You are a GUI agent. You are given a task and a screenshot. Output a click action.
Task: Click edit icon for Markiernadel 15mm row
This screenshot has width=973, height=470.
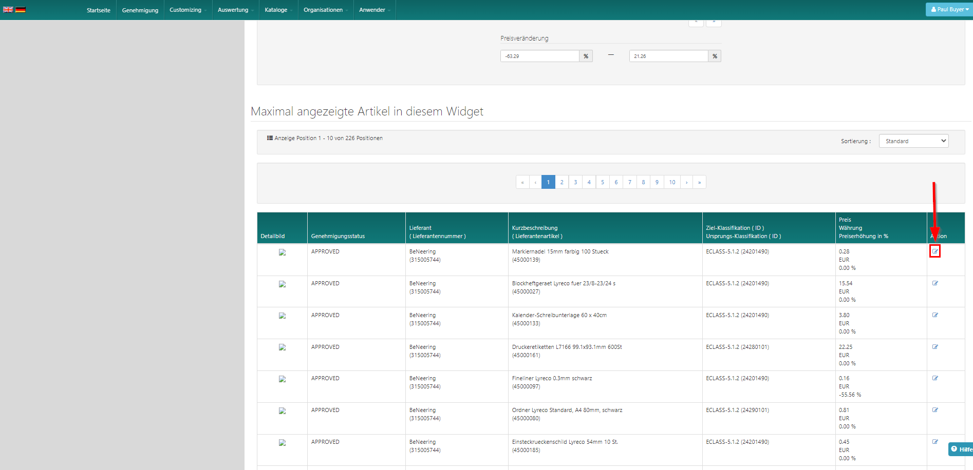[935, 251]
